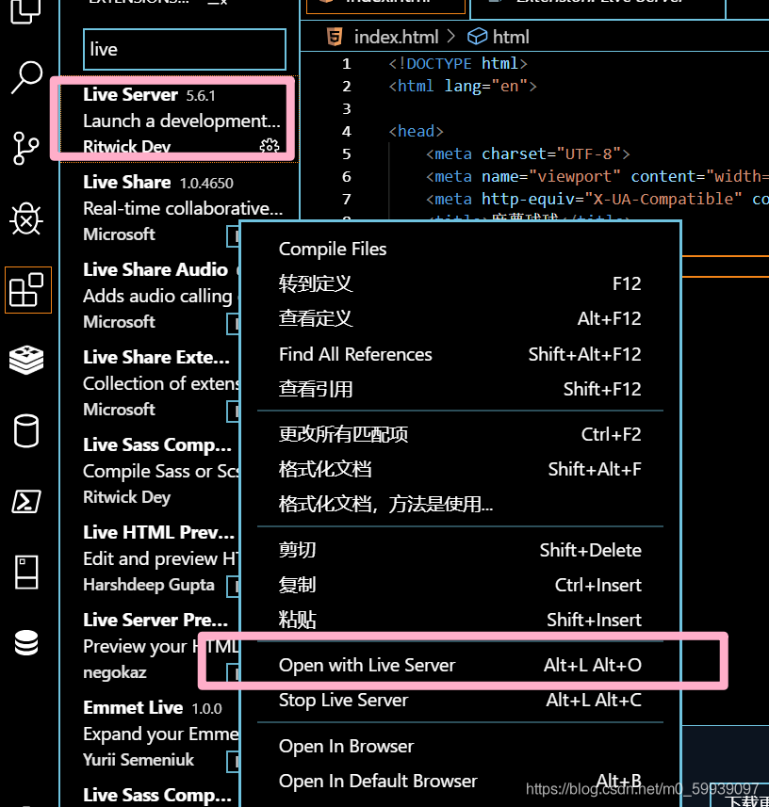
Task: Choose Open In Browser
Action: pyautogui.click(x=460, y=747)
